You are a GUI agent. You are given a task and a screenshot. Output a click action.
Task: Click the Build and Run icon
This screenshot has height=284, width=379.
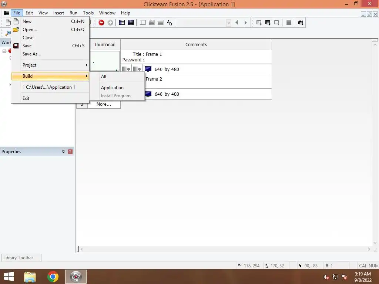click(301, 23)
